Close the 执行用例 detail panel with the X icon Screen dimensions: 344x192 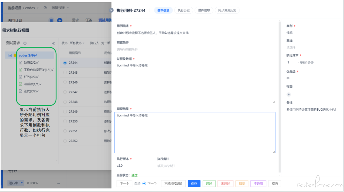coord(111,10)
